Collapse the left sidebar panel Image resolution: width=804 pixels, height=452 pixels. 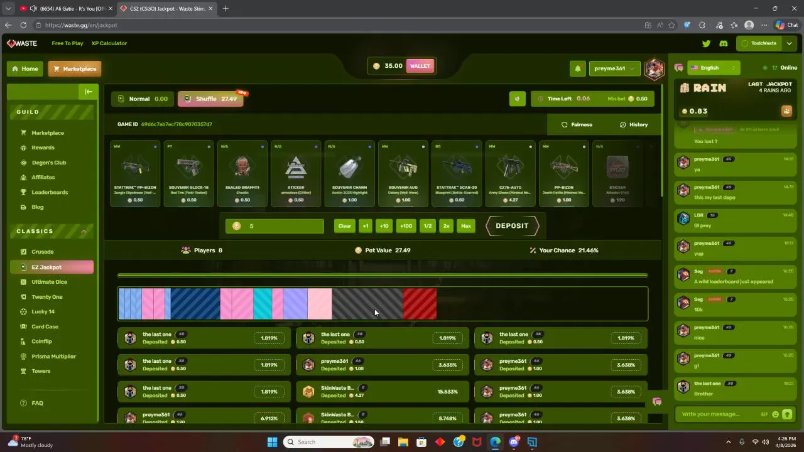(89, 92)
